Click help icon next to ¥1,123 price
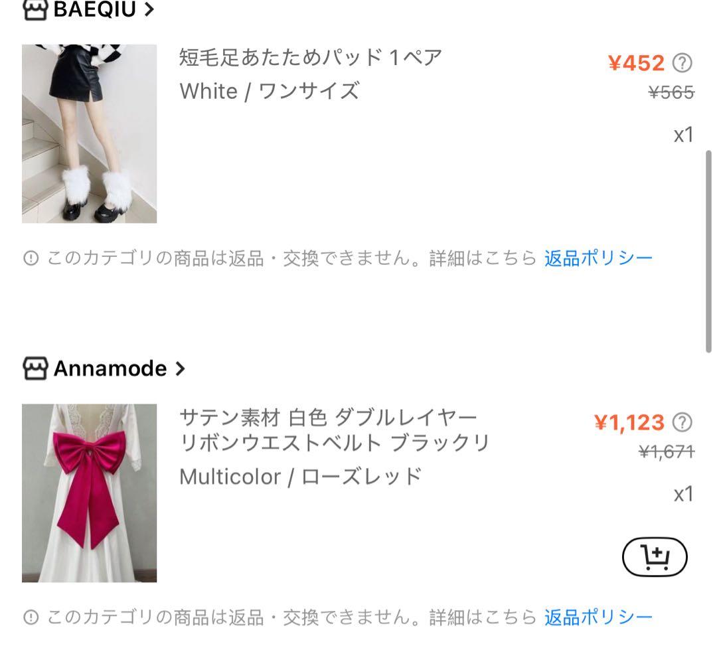Viewport: 717px width, 650px height. coord(682,422)
